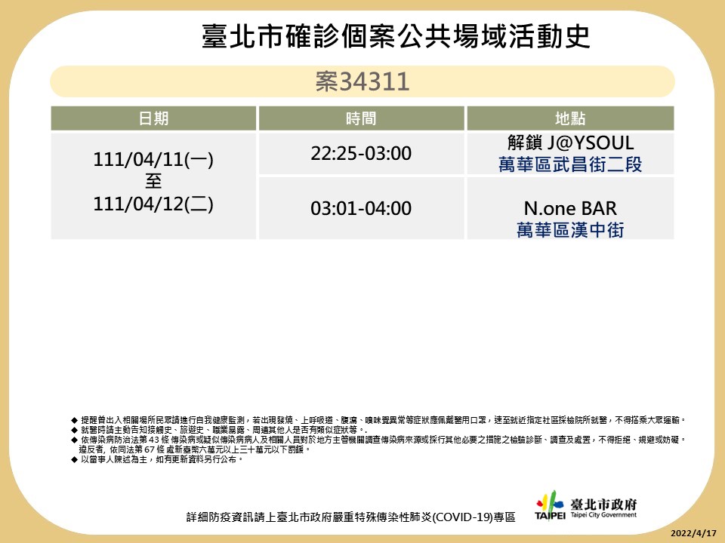Select the time cell 22:25-03:00
Image resolution: width=725 pixels, height=543 pixels.
[361, 153]
